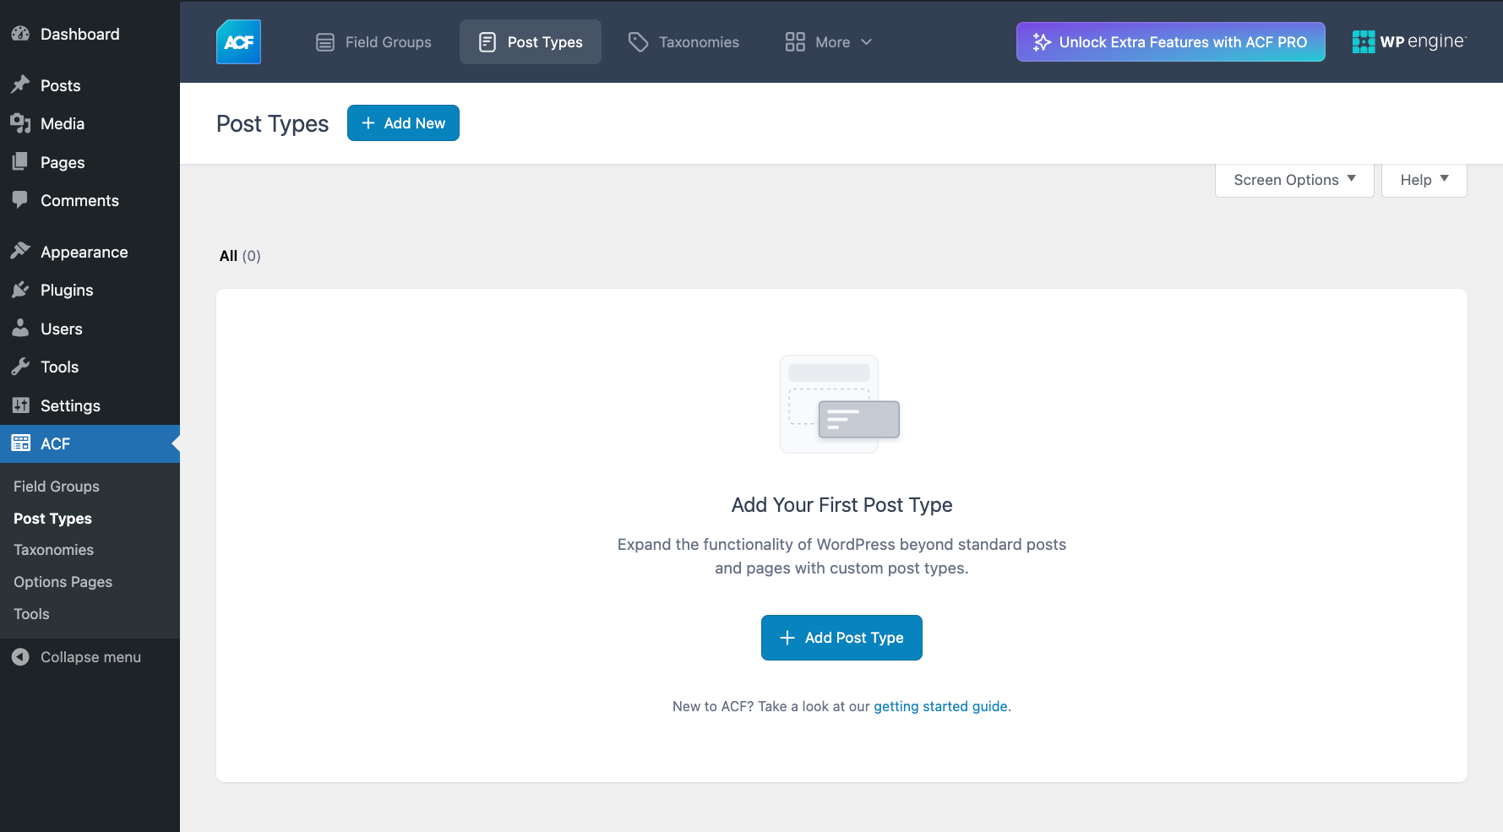Collapse the WordPress admin menu

[77, 656]
